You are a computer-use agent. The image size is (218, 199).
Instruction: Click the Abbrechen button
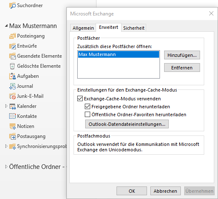[x=165, y=191]
